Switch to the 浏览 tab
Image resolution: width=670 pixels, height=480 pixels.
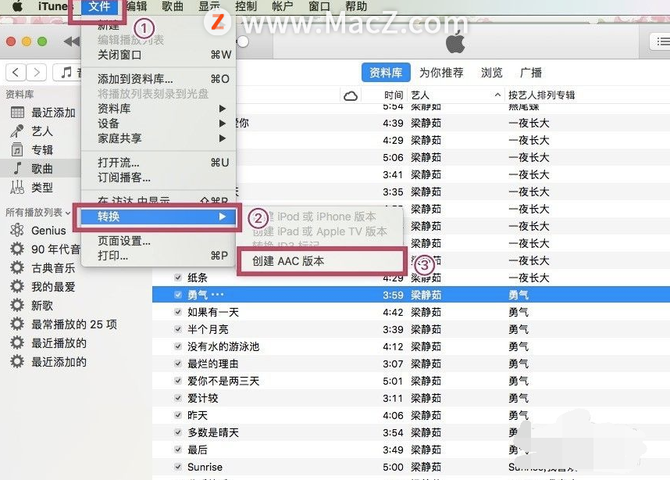(x=491, y=72)
